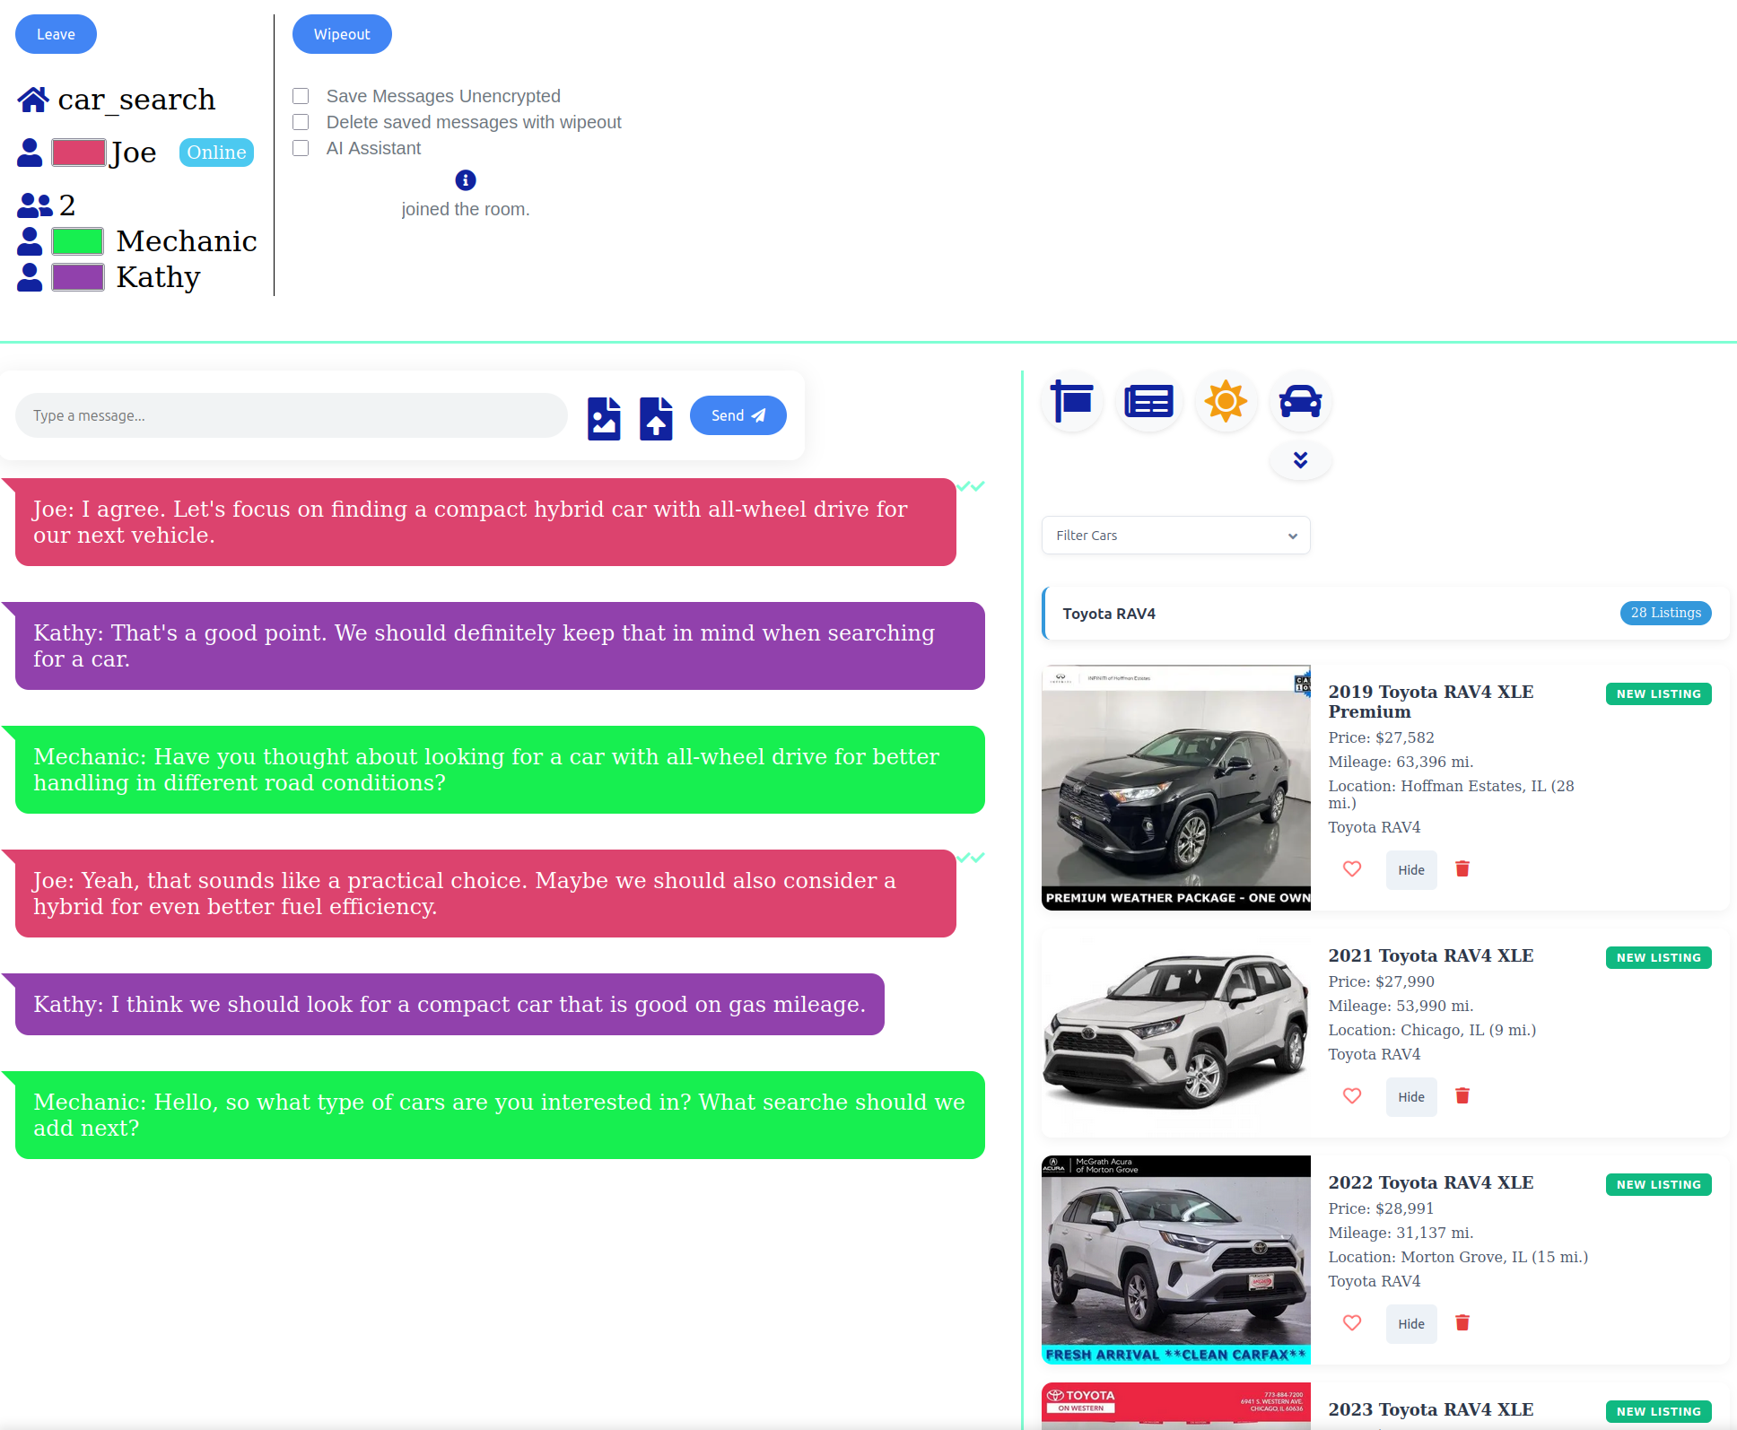Click the info icon above 'joined the room'

465,180
